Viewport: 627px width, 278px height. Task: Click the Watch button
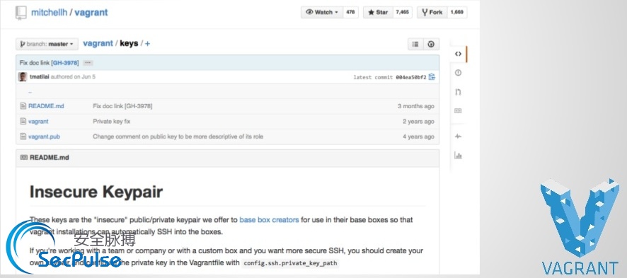322,13
